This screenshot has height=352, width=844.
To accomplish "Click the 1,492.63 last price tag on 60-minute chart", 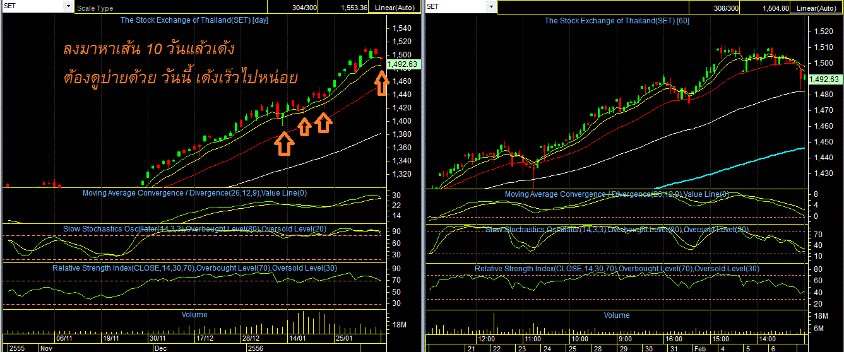I will [824, 79].
